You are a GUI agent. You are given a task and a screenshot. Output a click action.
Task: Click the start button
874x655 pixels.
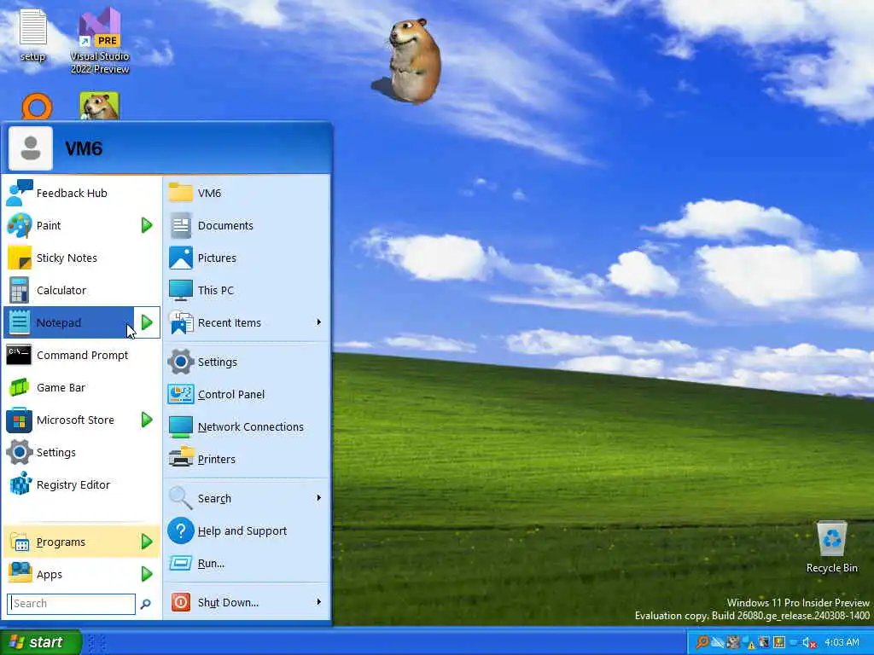pos(41,642)
